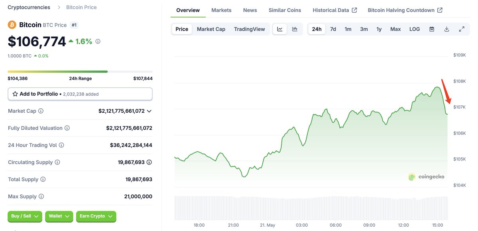
Task: Select TradingView chart mode
Action: [x=249, y=29]
